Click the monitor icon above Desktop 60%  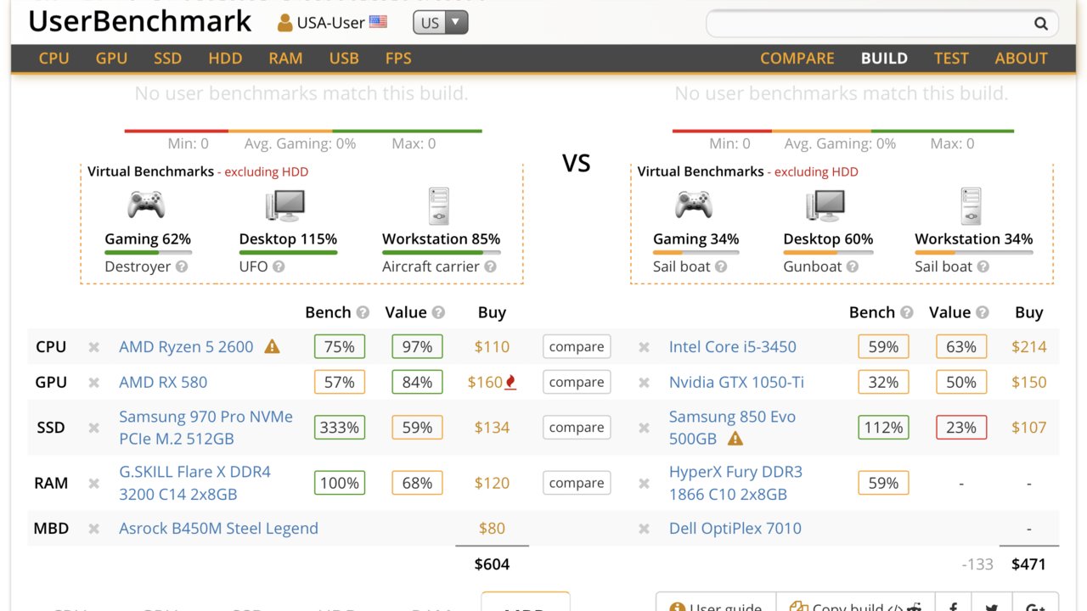(x=826, y=205)
